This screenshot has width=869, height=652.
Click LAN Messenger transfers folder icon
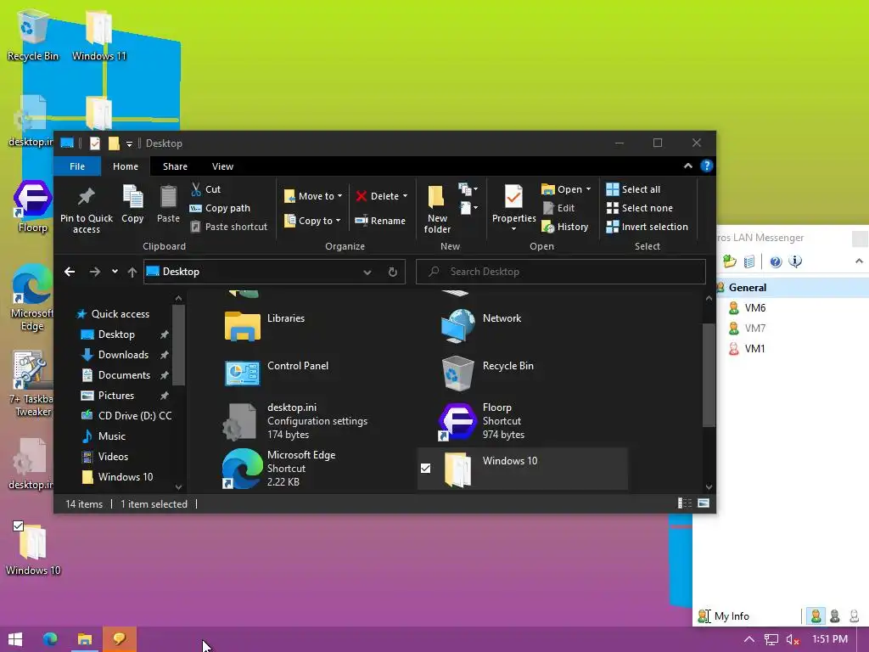pyautogui.click(x=729, y=261)
